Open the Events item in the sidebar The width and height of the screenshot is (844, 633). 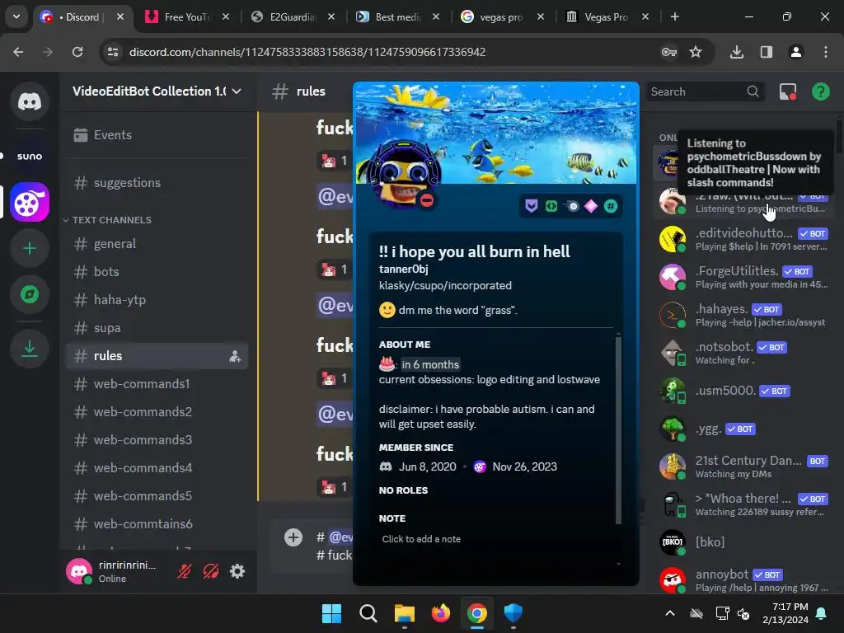pos(157,135)
